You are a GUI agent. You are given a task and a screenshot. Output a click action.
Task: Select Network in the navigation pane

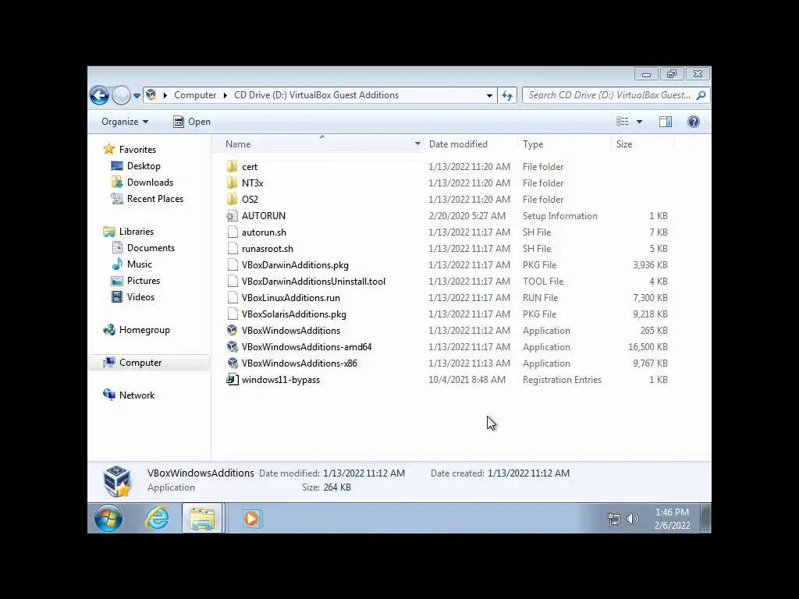click(x=129, y=395)
